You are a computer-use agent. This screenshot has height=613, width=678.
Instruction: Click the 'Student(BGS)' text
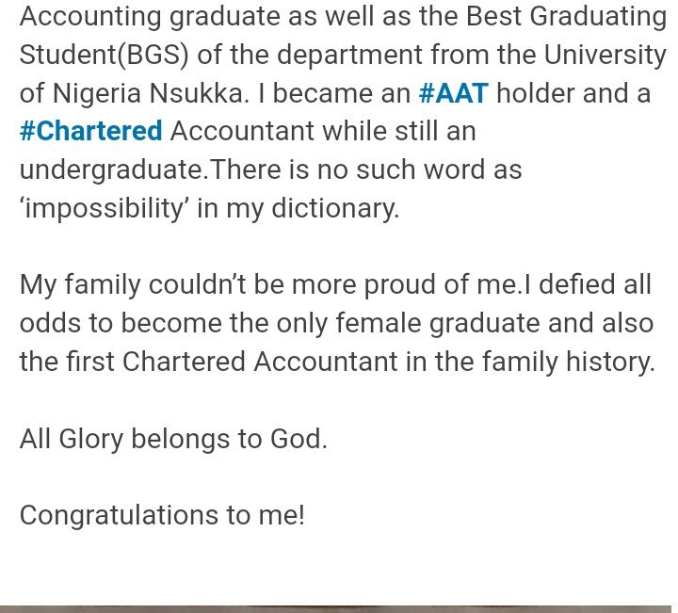[105, 55]
